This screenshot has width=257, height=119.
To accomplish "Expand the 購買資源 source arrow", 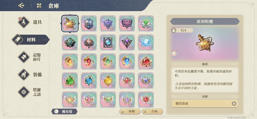I will [234, 104].
